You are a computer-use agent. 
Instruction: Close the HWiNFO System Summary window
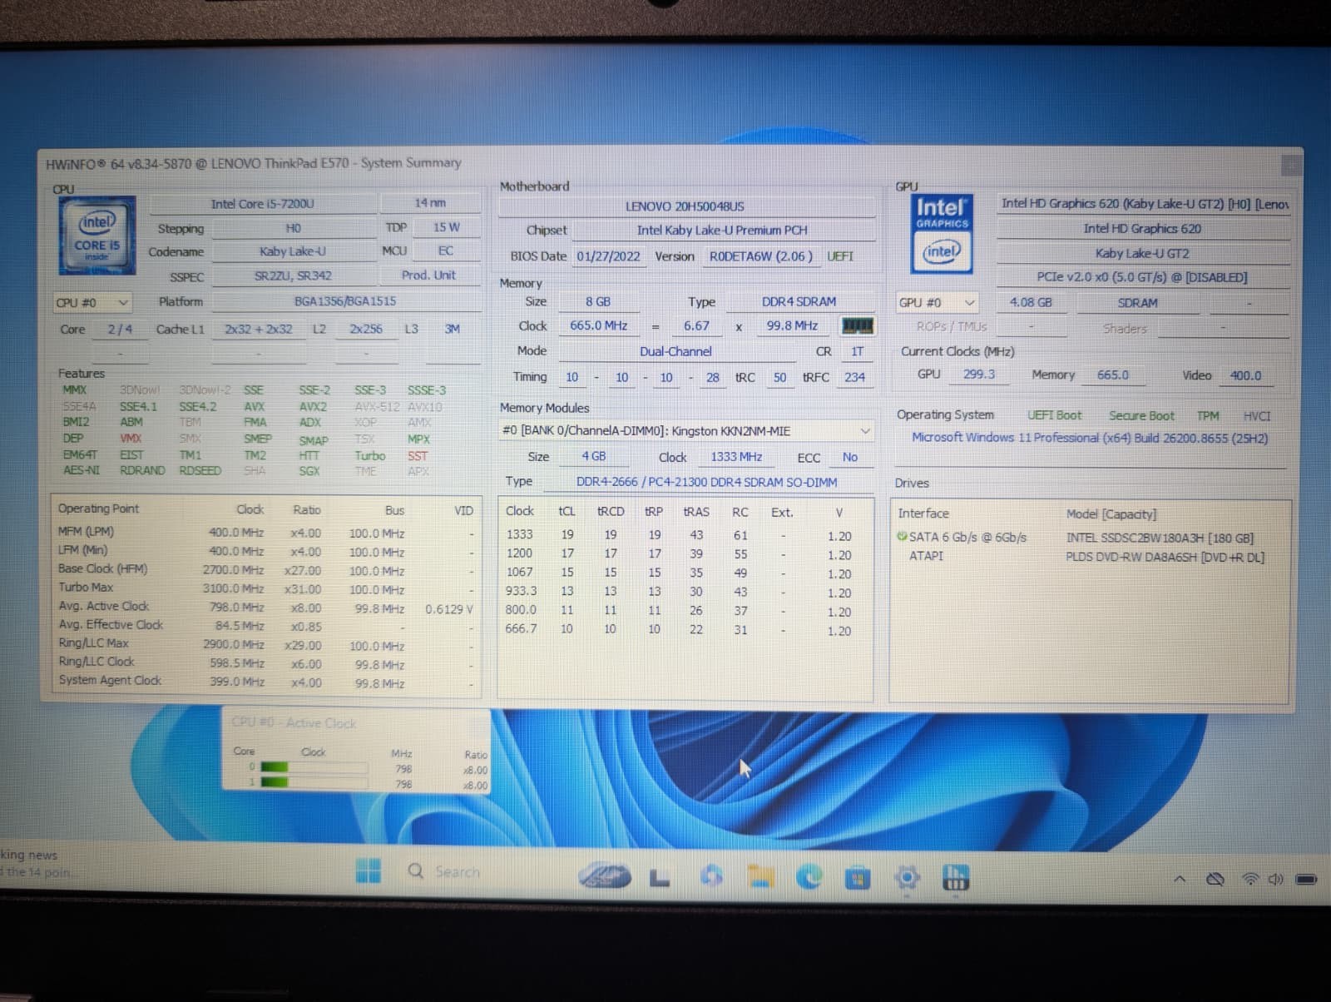pos(1291,165)
